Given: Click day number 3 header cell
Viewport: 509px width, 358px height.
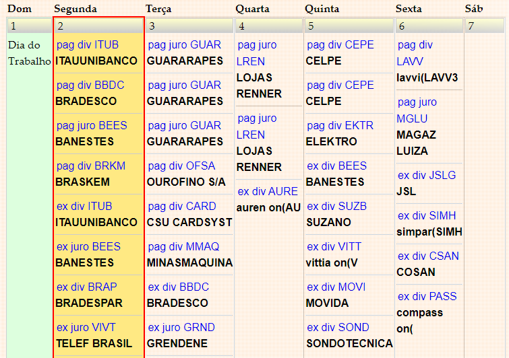Looking at the screenshot, I should (x=189, y=26).
